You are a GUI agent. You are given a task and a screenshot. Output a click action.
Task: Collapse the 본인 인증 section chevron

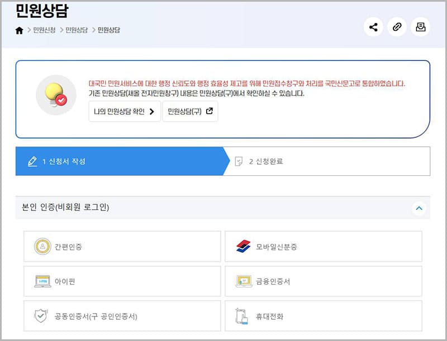pyautogui.click(x=419, y=208)
